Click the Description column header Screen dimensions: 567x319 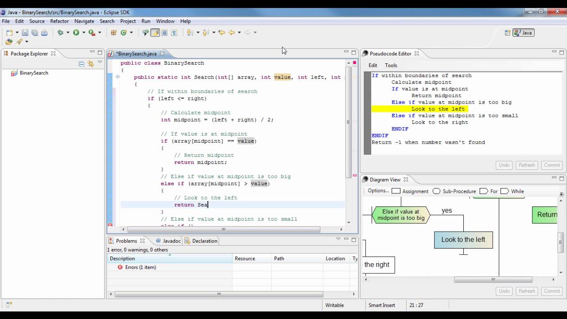[170, 258]
